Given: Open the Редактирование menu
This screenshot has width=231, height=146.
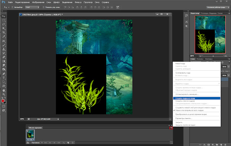Looking at the screenshot, I should click(x=22, y=3).
